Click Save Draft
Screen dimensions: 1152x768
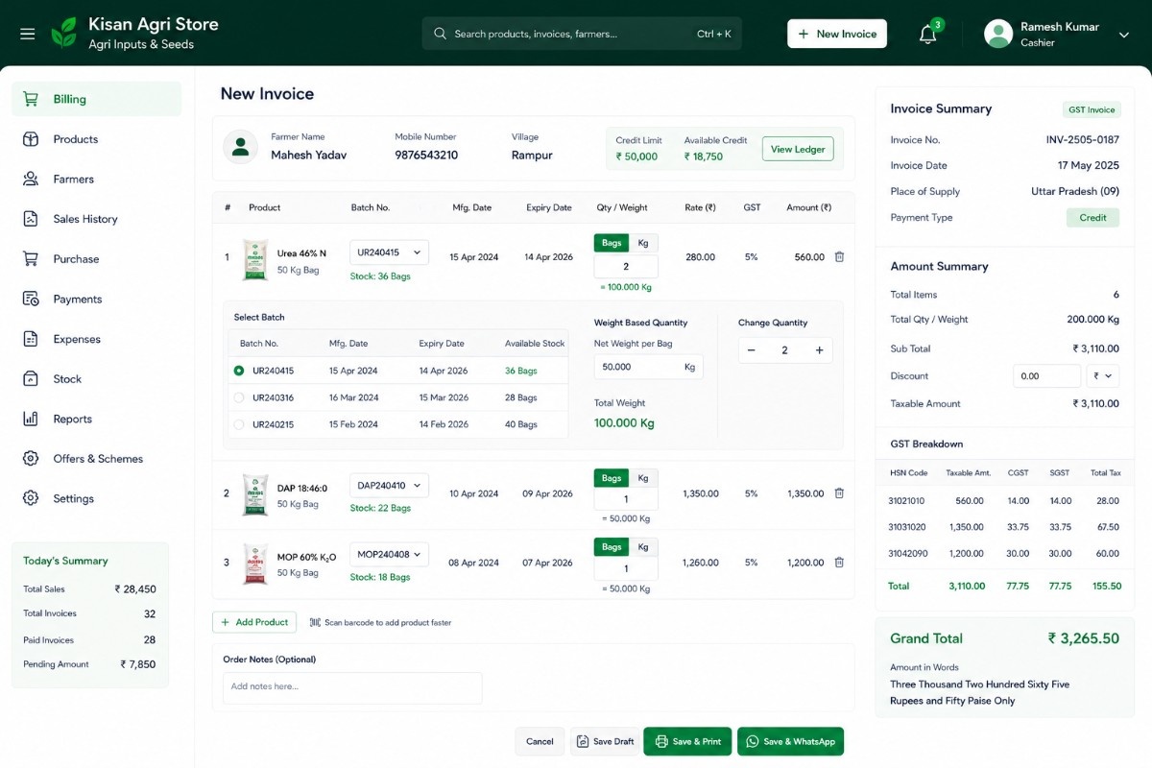coord(605,741)
